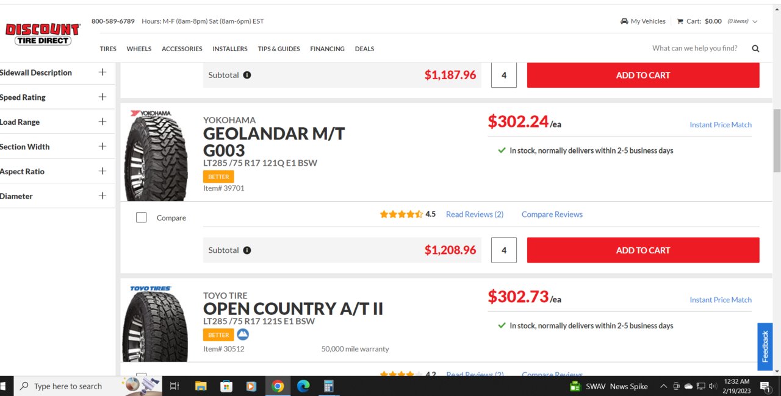Viewport: 781px width, 396px height.
Task: Click the Geolandar quantity field
Action: [504, 250]
